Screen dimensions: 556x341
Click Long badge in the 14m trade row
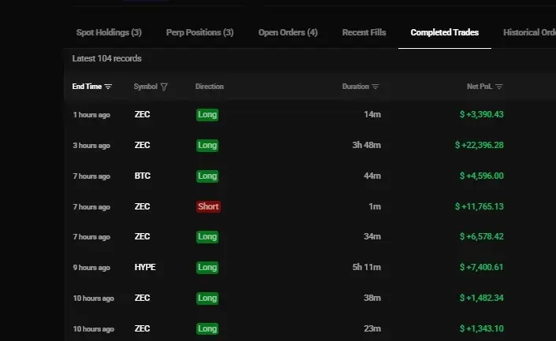coord(207,114)
